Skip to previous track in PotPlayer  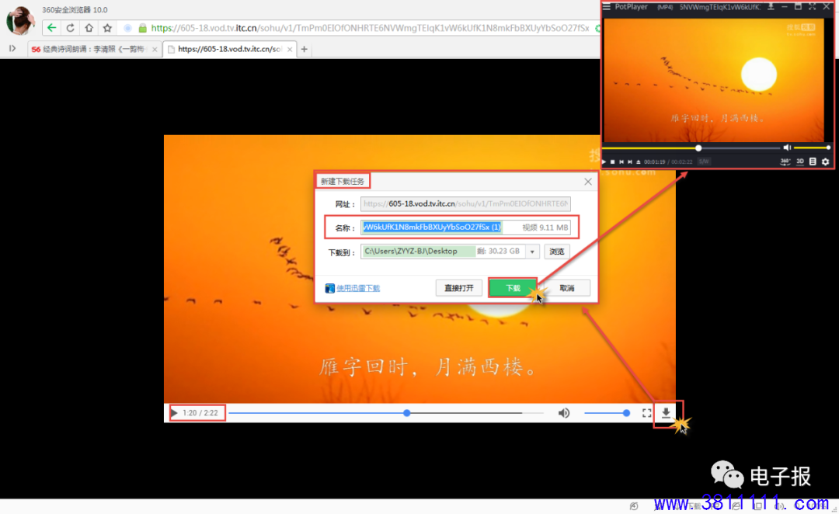[621, 161]
